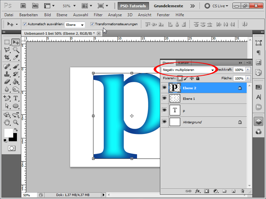Select the PSD-Tutorials workspace
This screenshot has width=266, height=199.
click(x=133, y=6)
